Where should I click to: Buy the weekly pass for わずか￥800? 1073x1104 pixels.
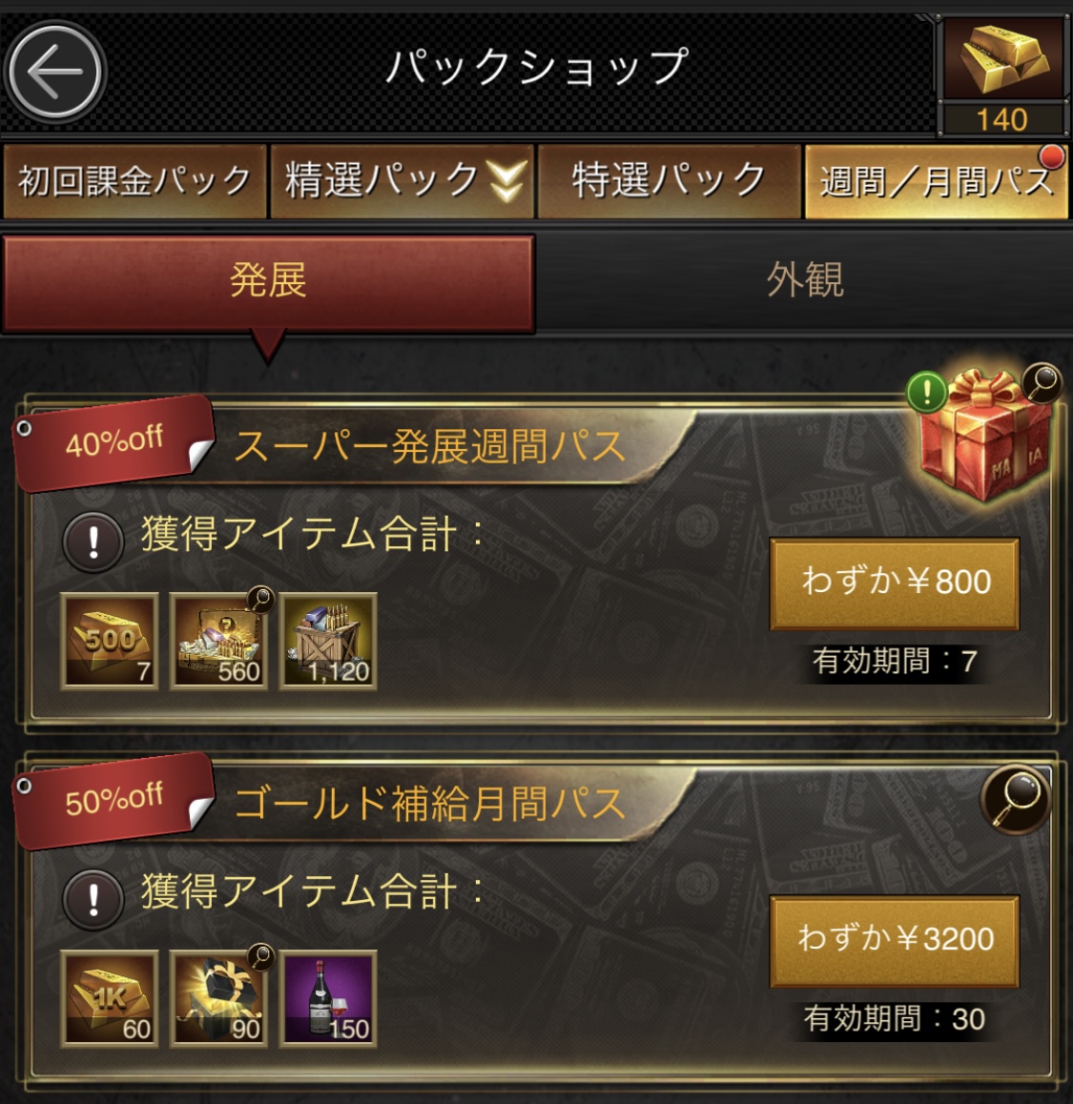click(894, 583)
